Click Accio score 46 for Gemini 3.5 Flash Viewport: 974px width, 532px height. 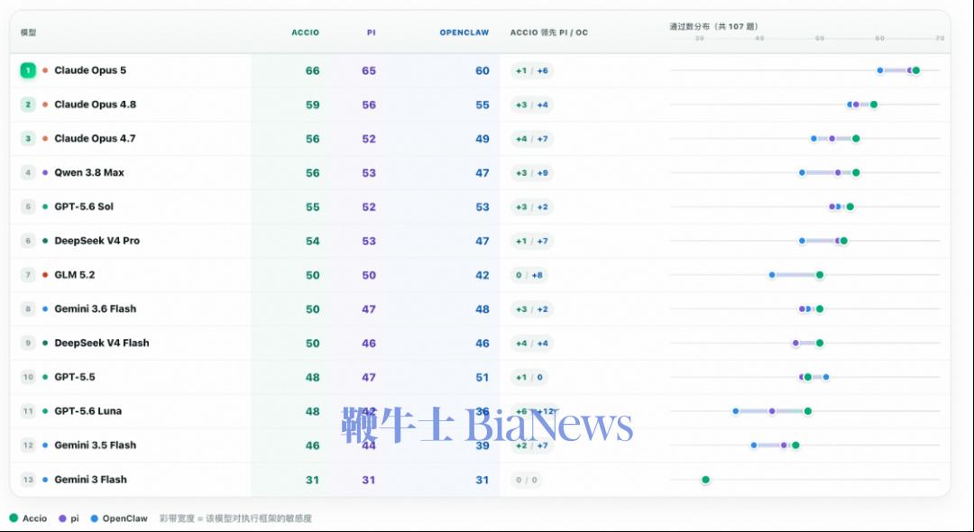point(312,445)
